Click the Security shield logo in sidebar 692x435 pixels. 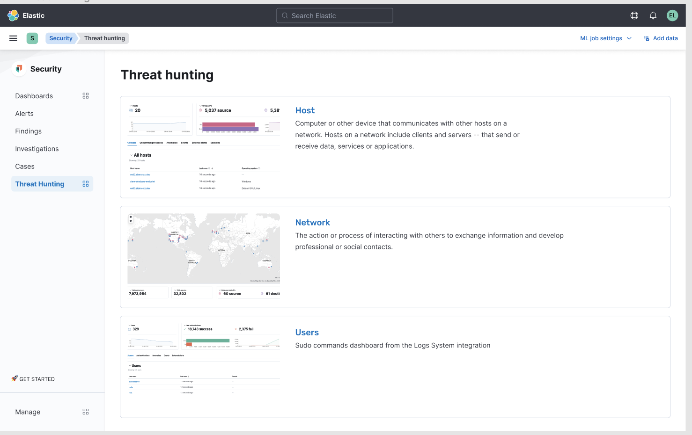point(19,69)
